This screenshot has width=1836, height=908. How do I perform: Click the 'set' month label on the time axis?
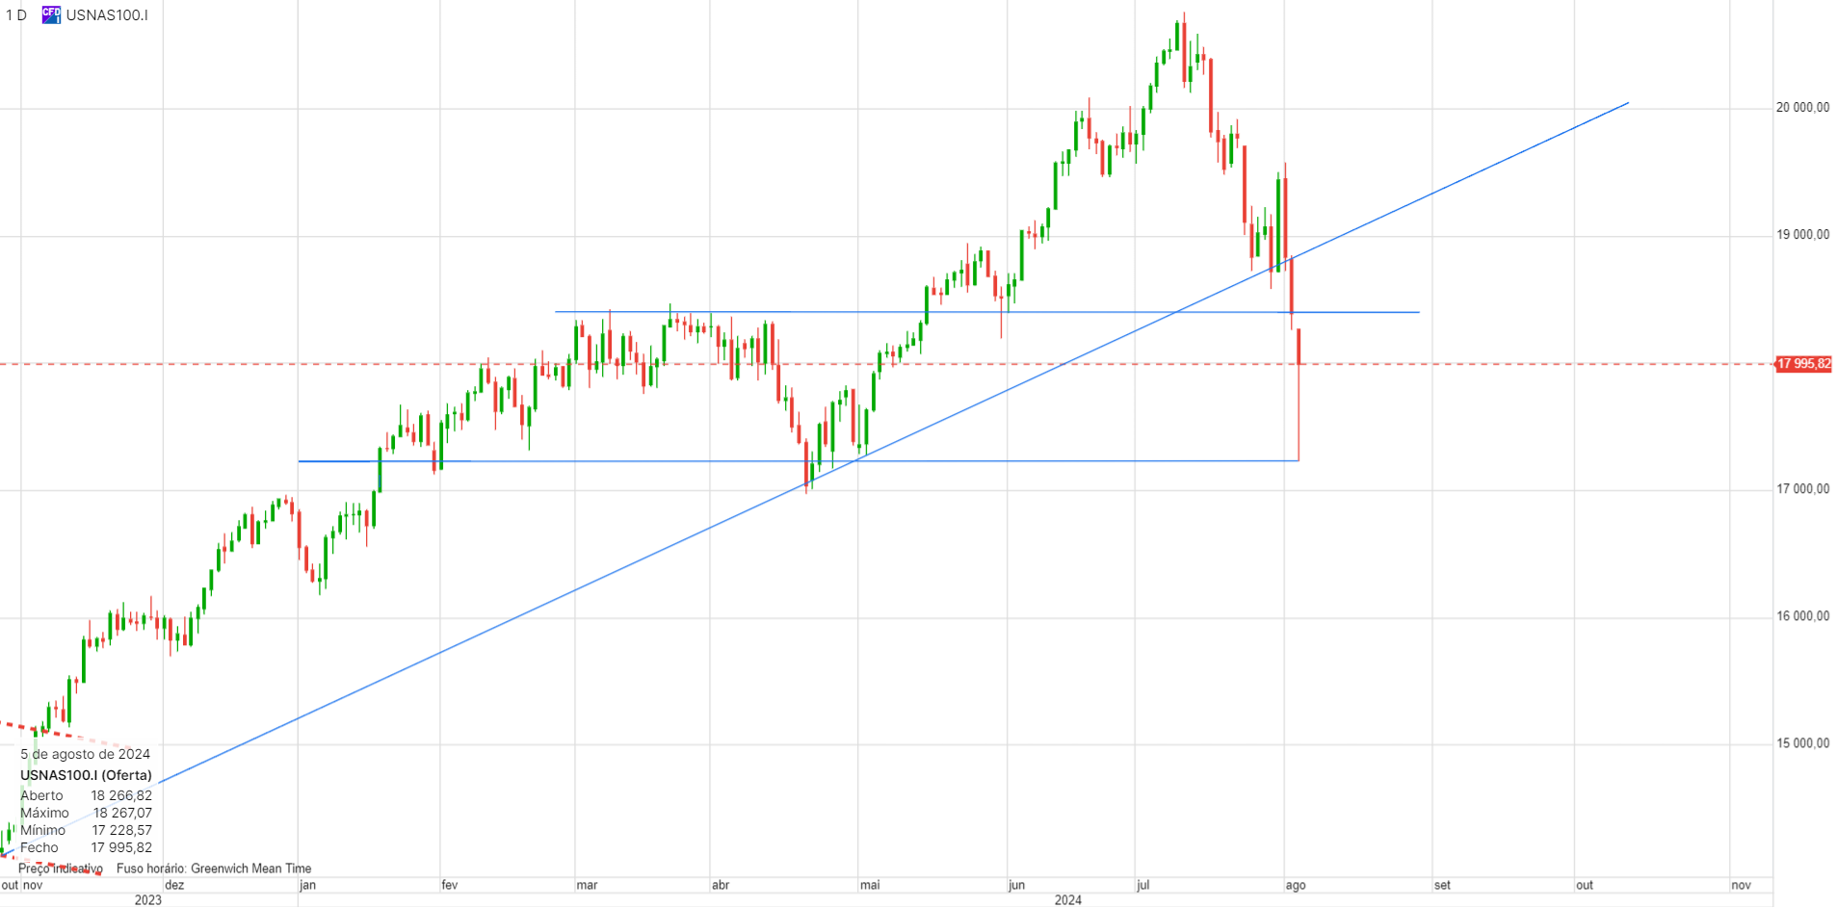click(x=1442, y=885)
